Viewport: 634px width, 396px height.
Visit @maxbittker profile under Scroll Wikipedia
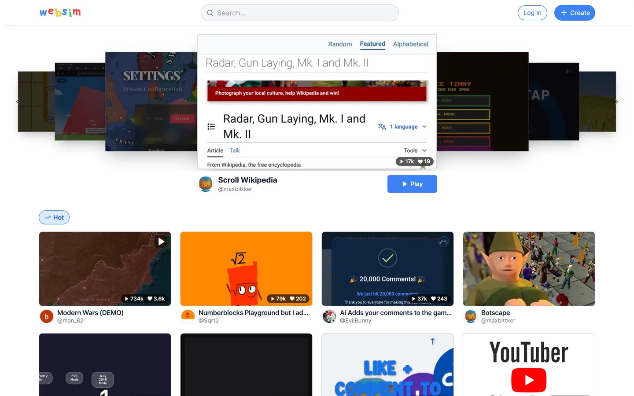(235, 189)
